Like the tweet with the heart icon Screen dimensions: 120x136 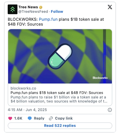coord(10,118)
